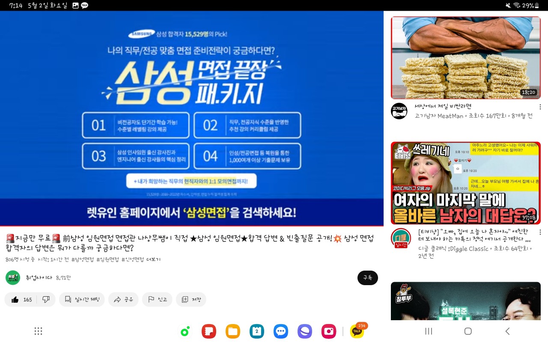The image size is (548, 342).
Task: Subscribe with the 구독 button
Action: (x=368, y=278)
